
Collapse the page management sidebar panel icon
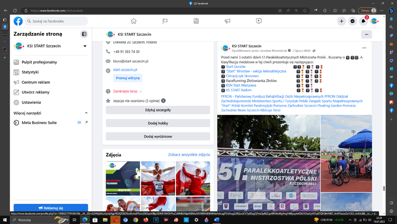tap(84, 34)
